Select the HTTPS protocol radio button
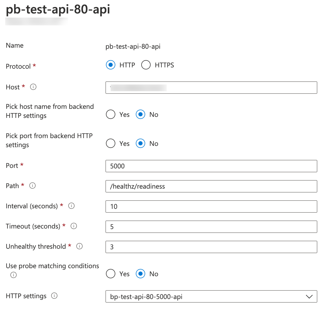The height and width of the screenshot is (313, 322). click(146, 65)
